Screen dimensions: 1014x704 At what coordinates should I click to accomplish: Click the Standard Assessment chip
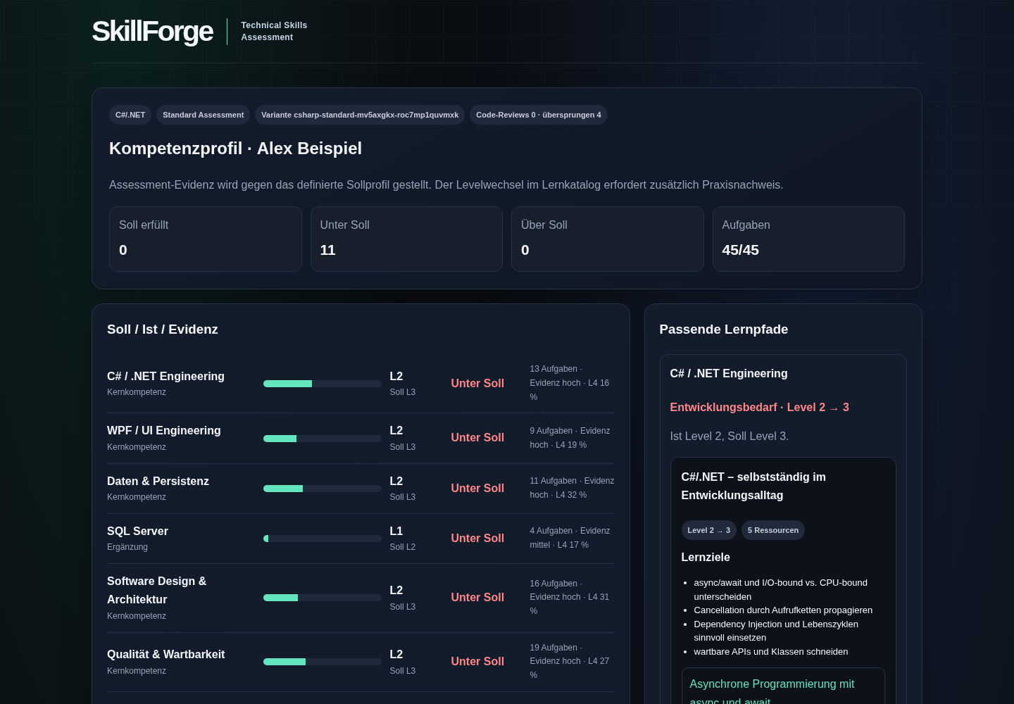pos(203,115)
